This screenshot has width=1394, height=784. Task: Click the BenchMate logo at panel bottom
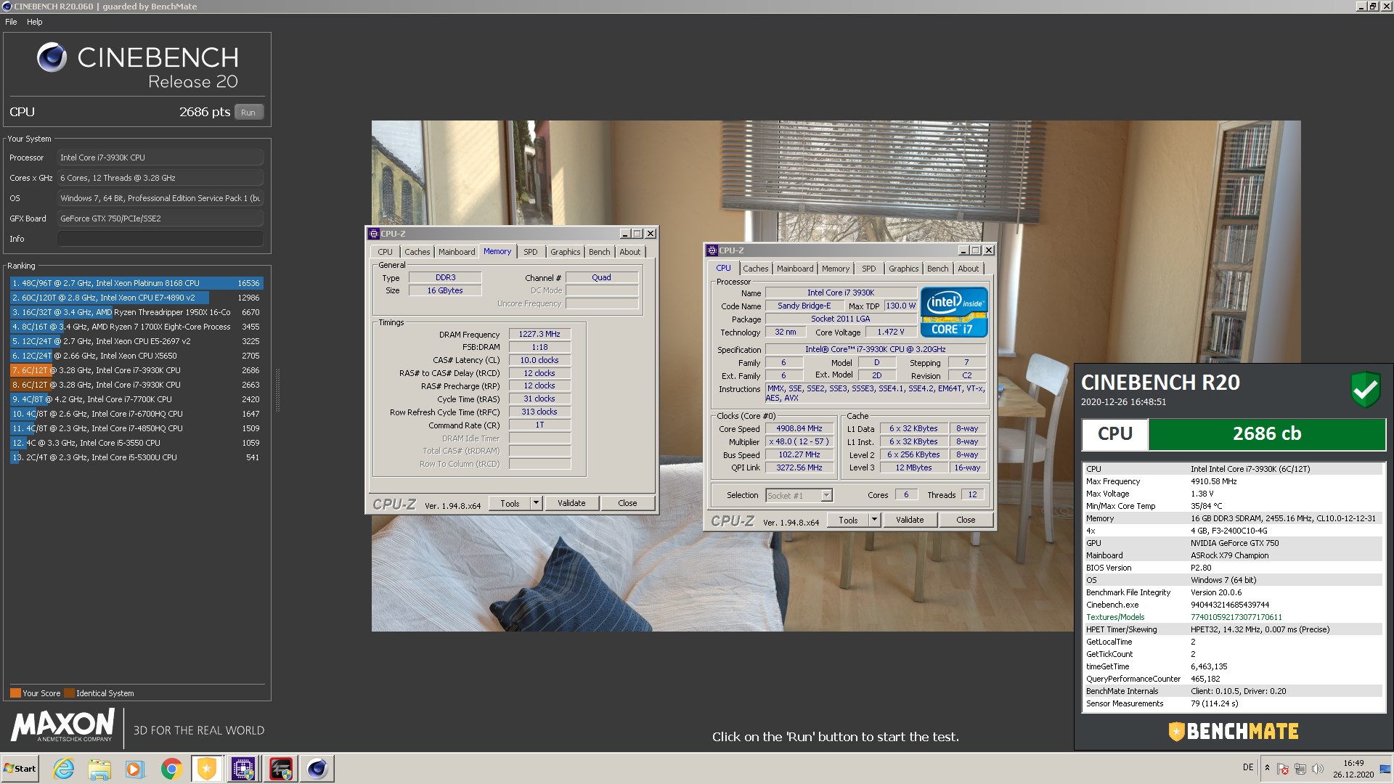coord(1234,731)
